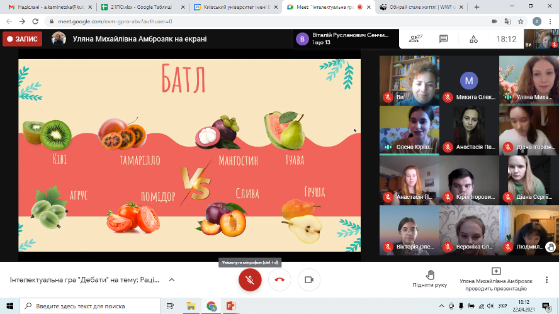Screen dimensions: 559x314
Task: Open Task View on the taskbar
Action: [x=170, y=306]
